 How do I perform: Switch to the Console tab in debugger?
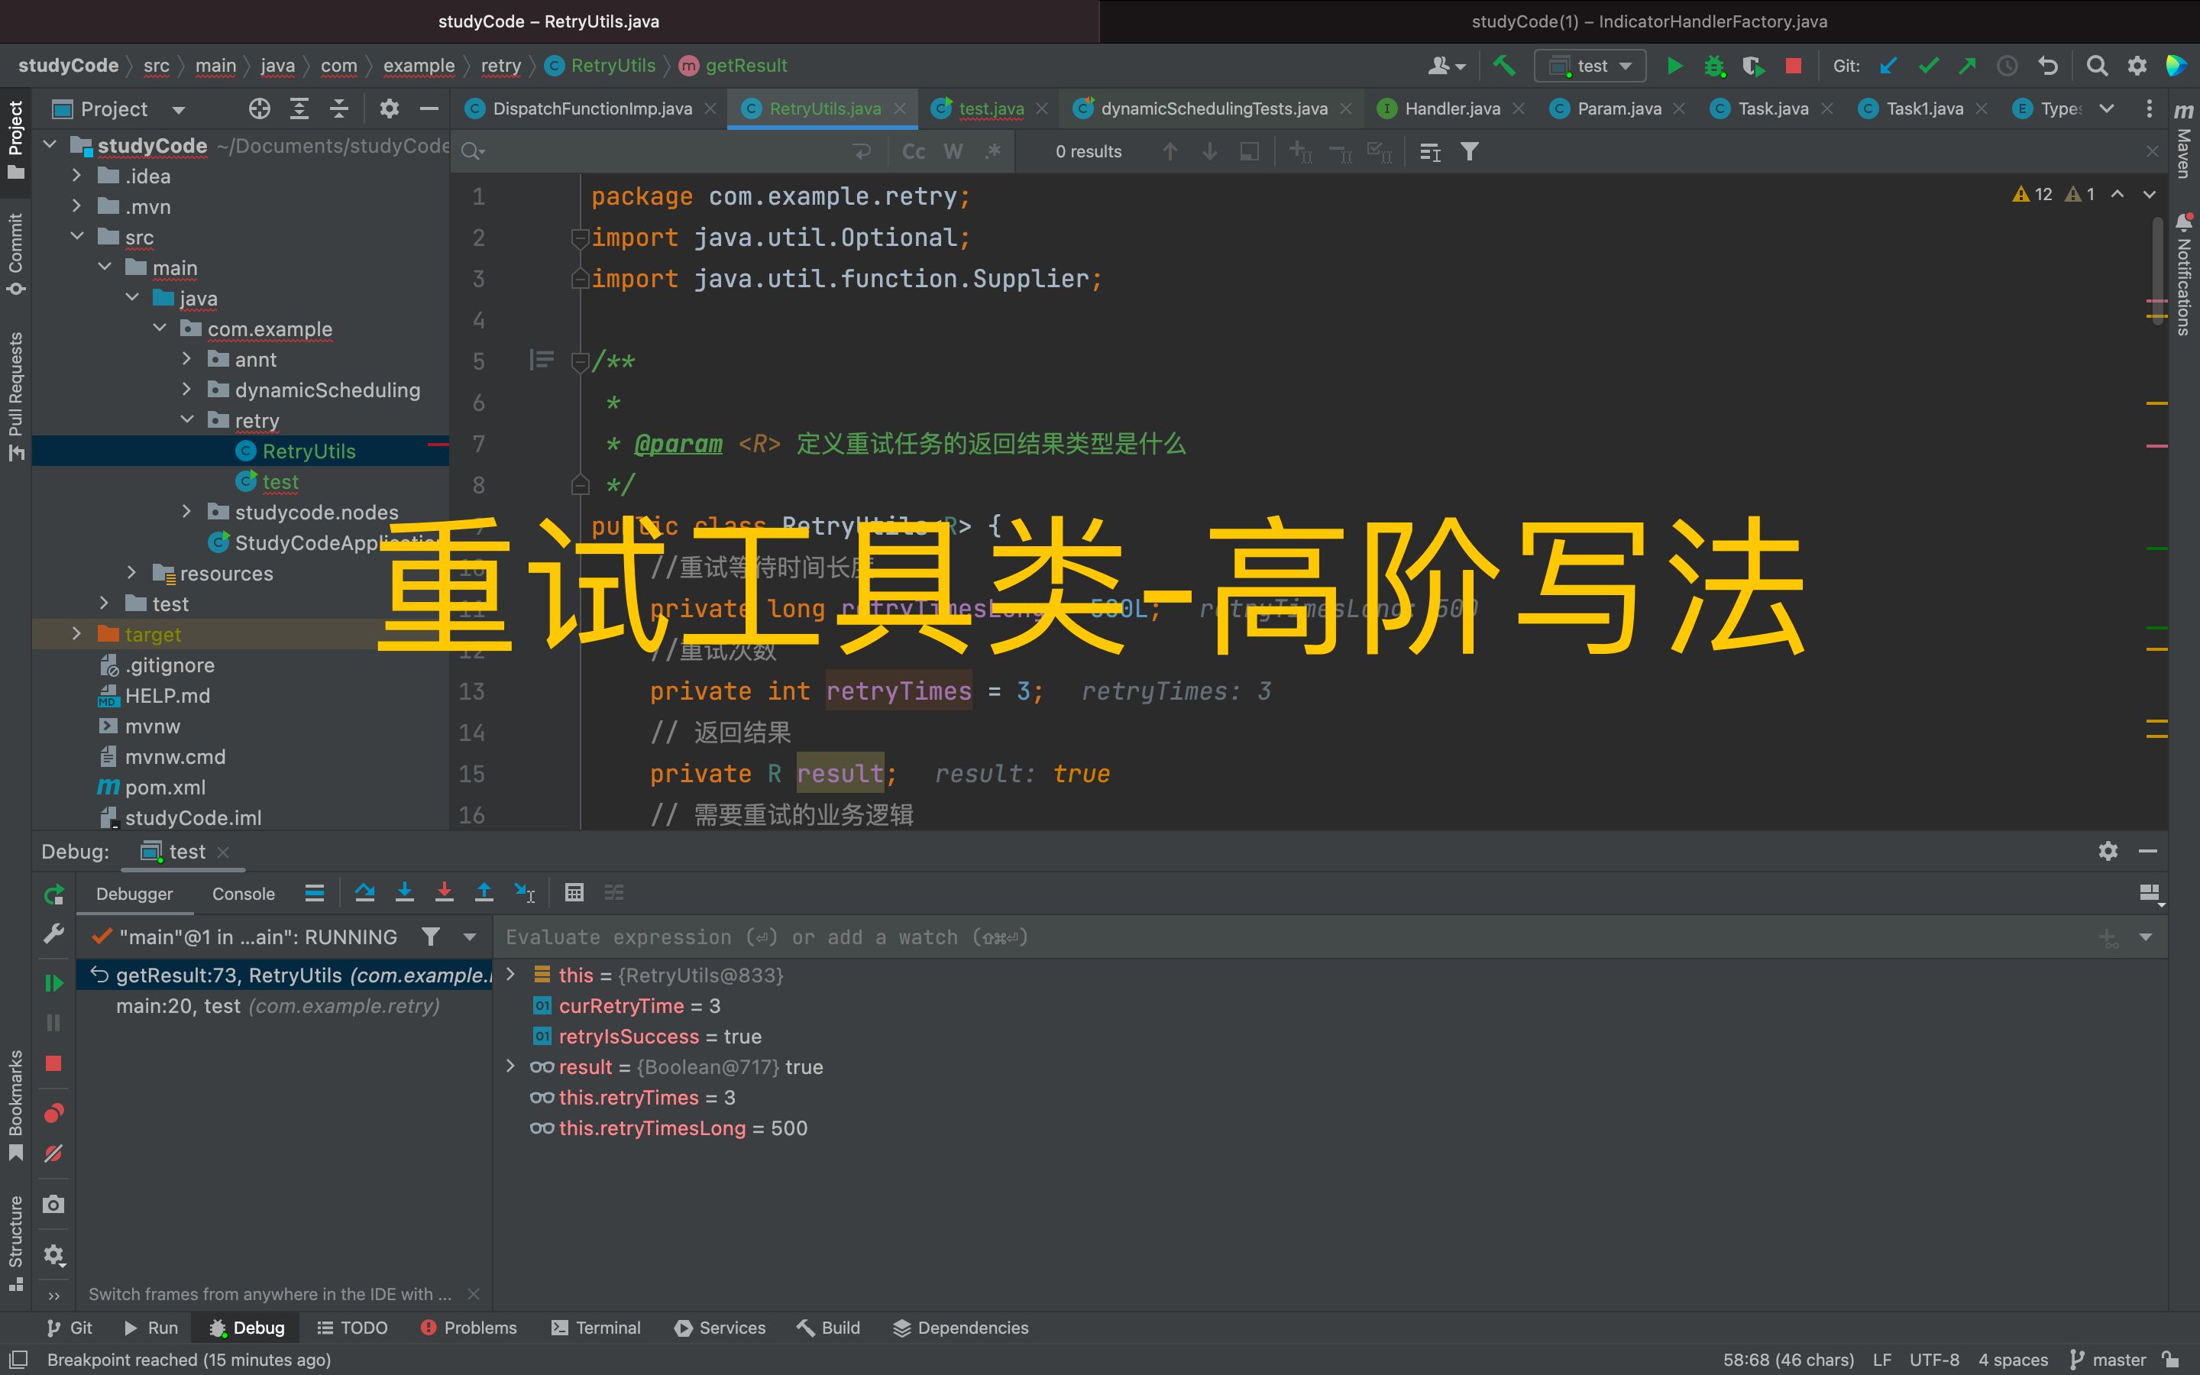(x=244, y=892)
